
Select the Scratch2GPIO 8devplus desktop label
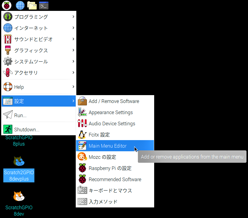pos(19,175)
